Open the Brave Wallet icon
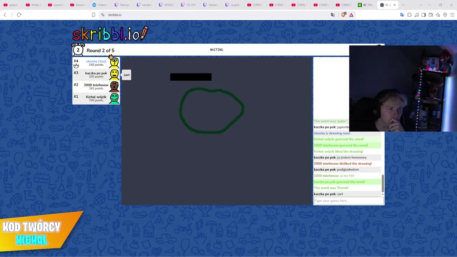 (x=431, y=15)
